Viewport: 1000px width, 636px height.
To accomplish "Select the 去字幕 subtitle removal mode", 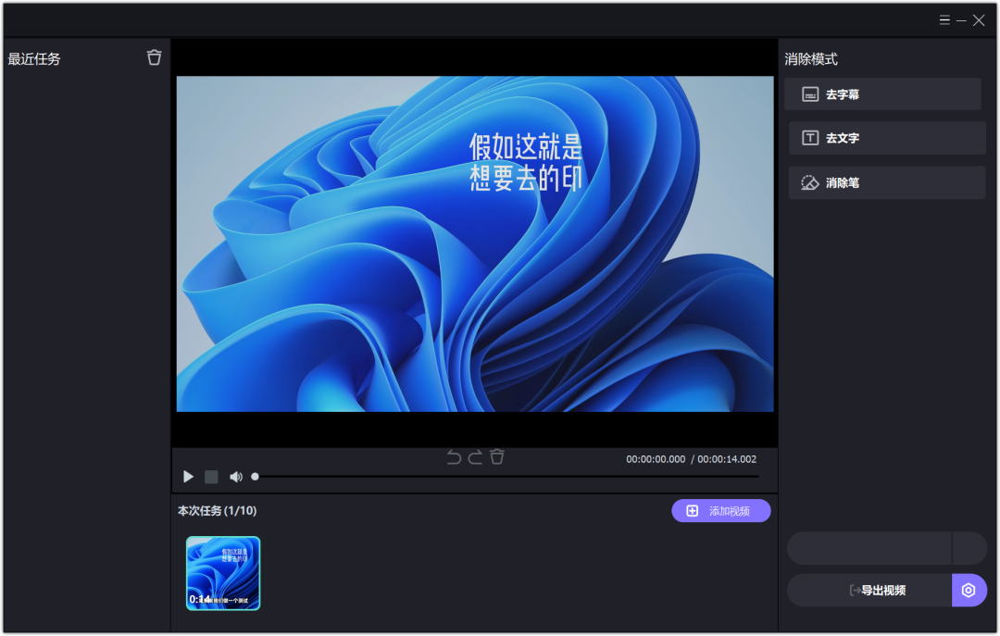I will [x=882, y=94].
